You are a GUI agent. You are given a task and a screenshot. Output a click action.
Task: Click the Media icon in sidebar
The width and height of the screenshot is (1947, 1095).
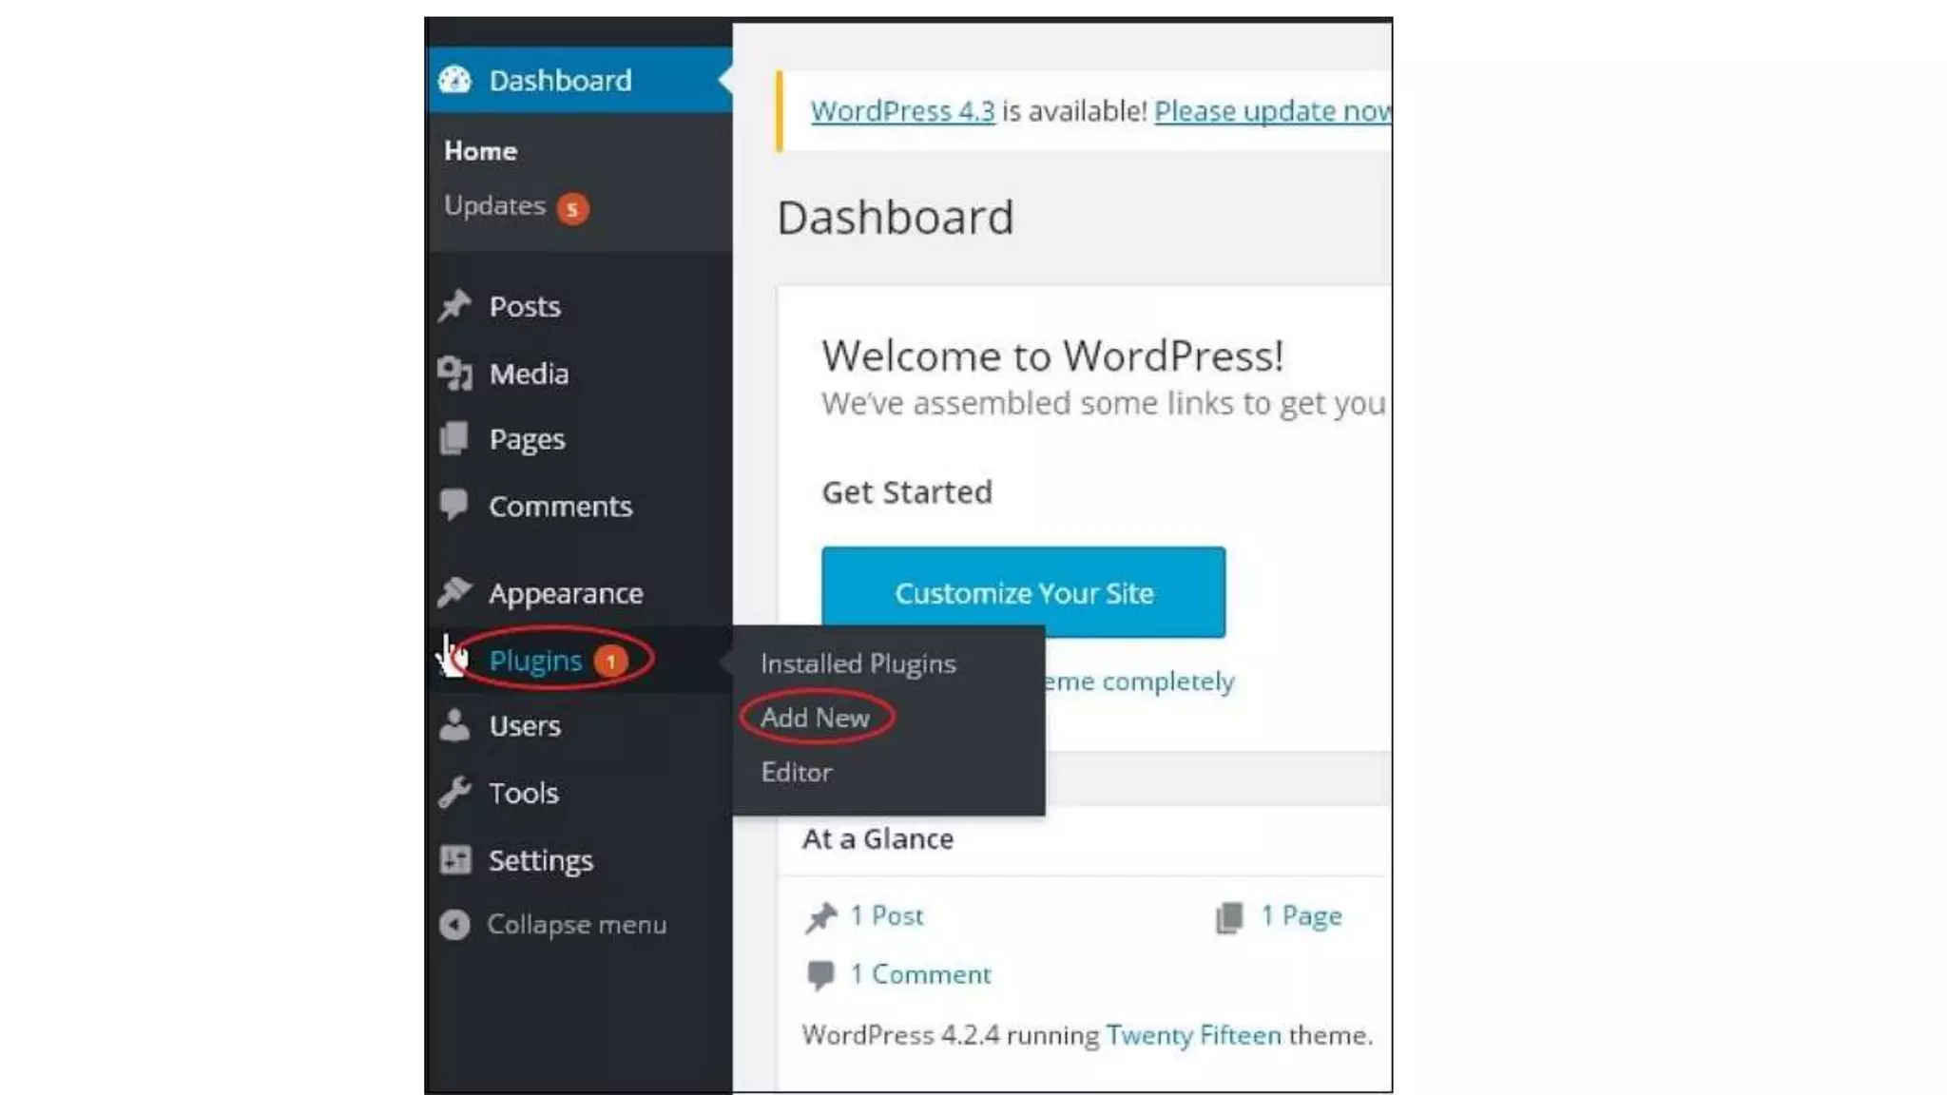[454, 373]
